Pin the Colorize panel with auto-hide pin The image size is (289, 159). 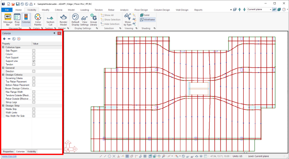pyautogui.click(x=54, y=33)
